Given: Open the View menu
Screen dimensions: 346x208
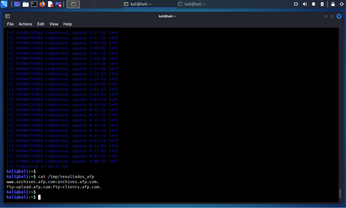Looking at the screenshot, I should 54,24.
